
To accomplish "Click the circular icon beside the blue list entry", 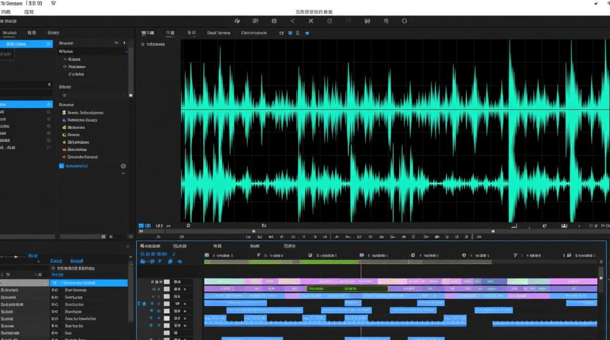I will tap(123, 166).
